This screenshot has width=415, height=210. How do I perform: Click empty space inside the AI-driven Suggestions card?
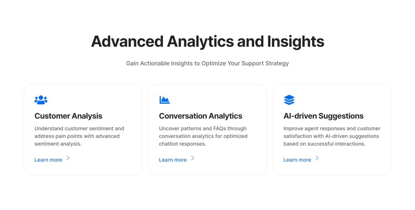[353, 100]
